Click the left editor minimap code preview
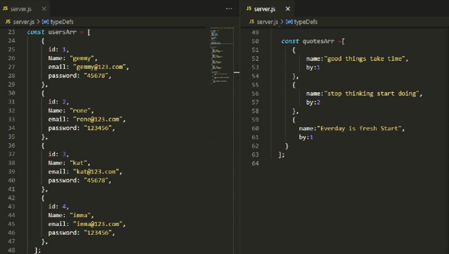The width and height of the screenshot is (449, 254). pos(220,53)
